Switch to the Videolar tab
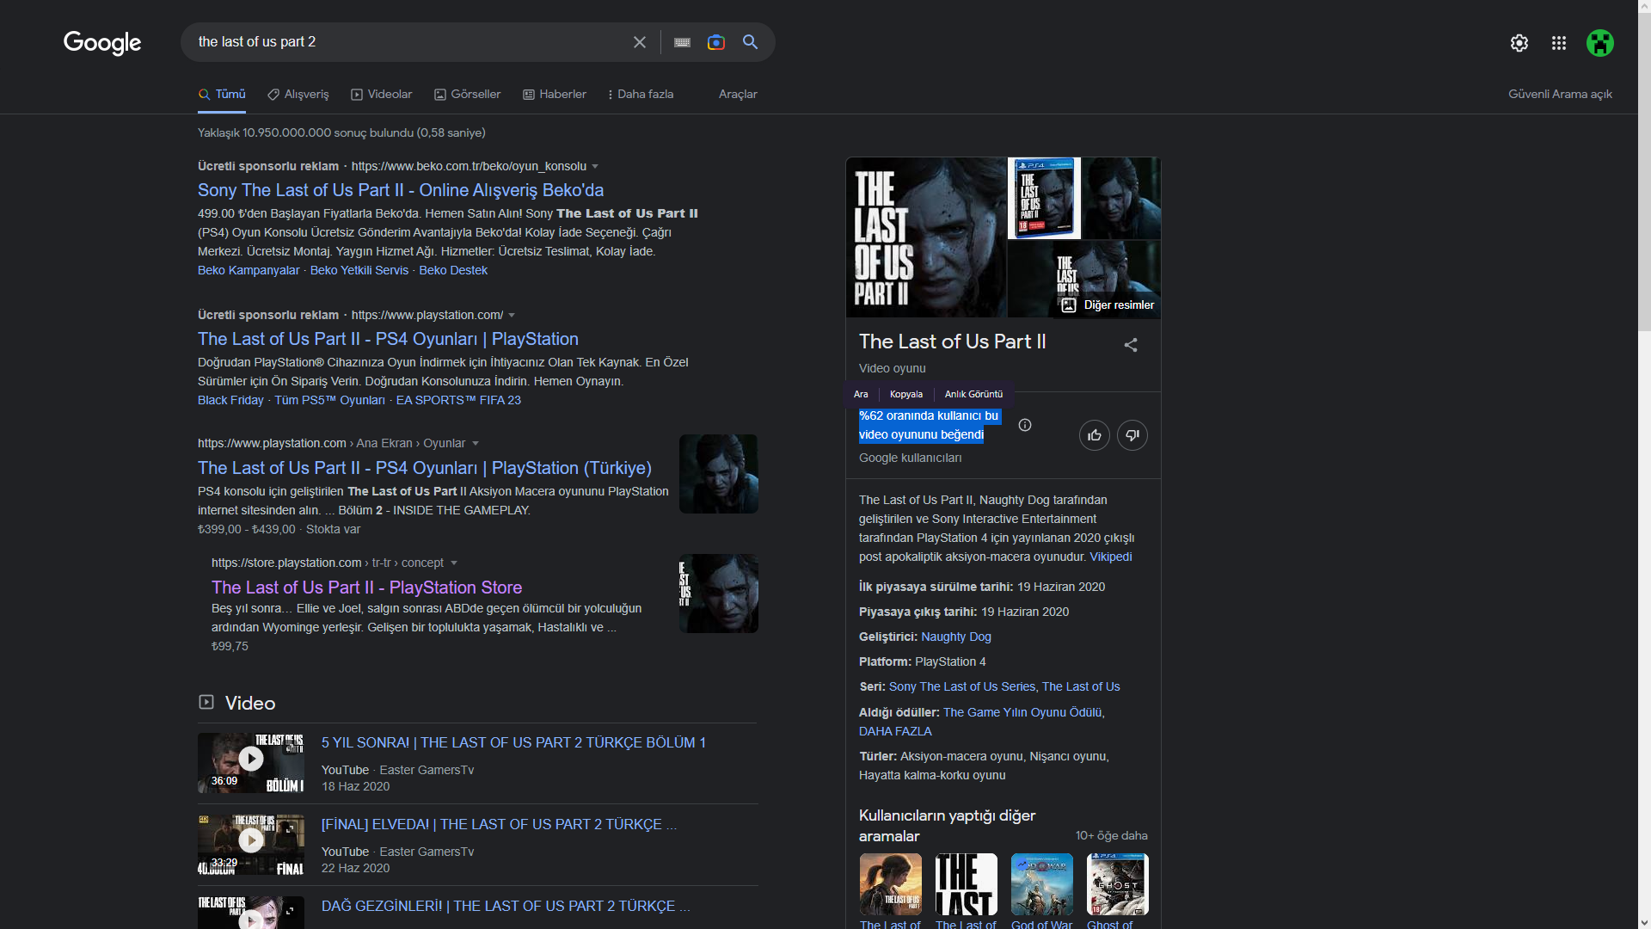This screenshot has height=929, width=1651. pos(382,94)
